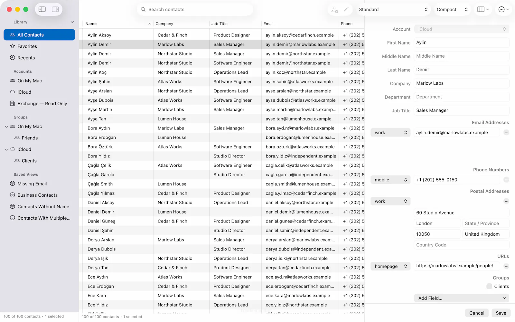
Task: Click the Last Name field
Action: click(462, 70)
